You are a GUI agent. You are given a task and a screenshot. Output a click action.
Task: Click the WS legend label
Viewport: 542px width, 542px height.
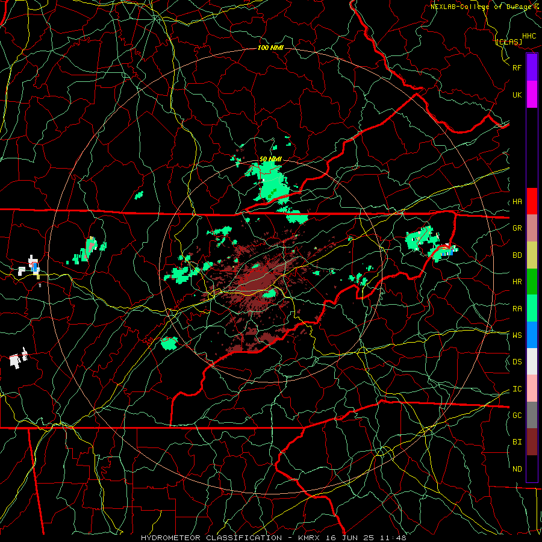(x=517, y=335)
